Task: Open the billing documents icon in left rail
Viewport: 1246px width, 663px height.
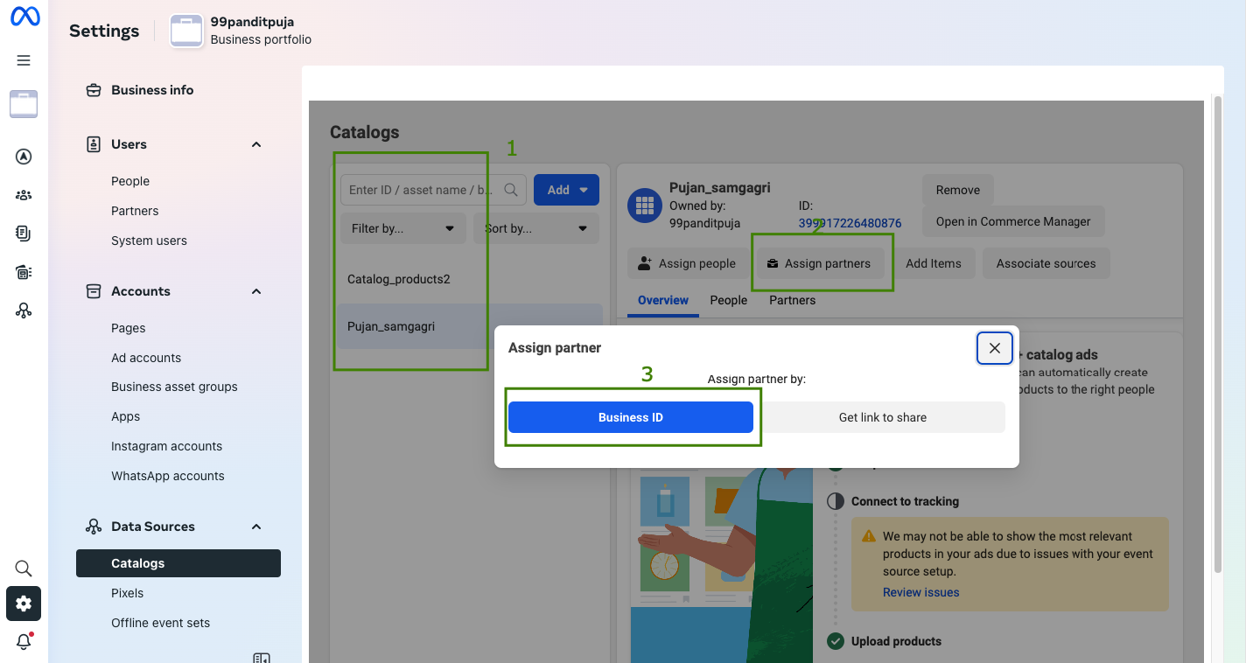Action: tap(24, 234)
